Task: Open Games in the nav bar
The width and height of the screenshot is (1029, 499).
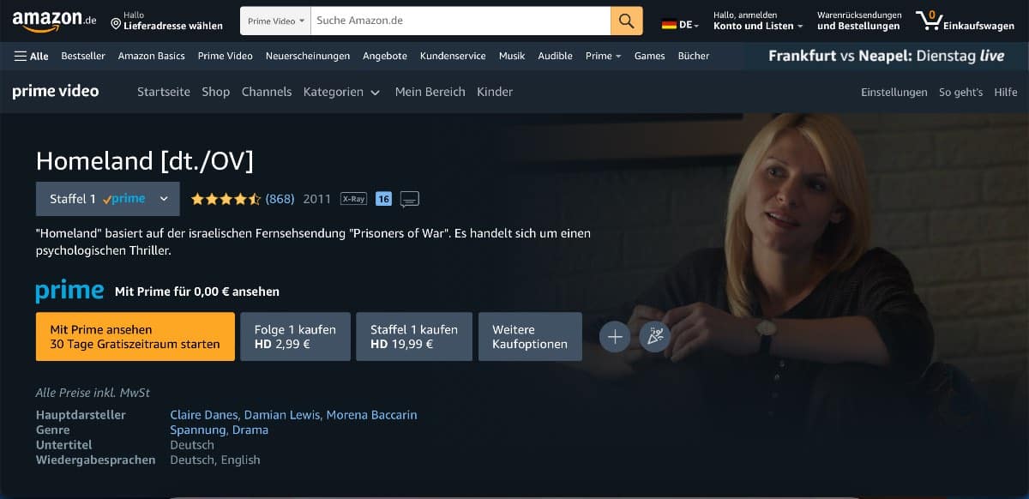Action: pos(649,56)
